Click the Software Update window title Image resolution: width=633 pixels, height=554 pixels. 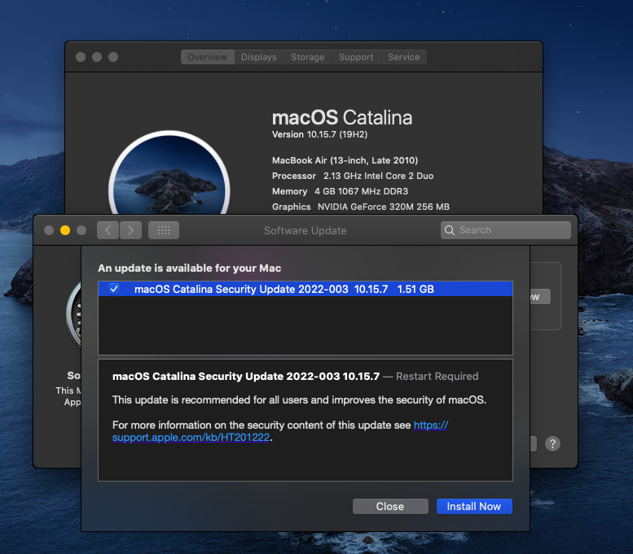306,231
